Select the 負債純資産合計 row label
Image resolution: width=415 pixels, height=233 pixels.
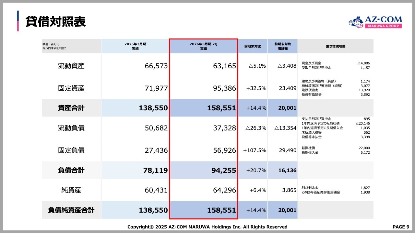tap(71, 210)
